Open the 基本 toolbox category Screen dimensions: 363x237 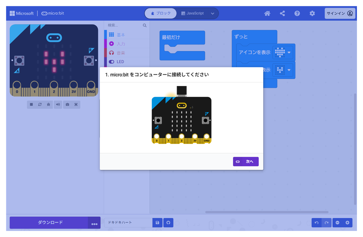127,35
